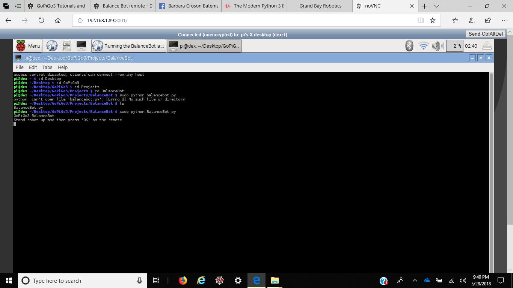Open the terminal Tabs menu
The height and width of the screenshot is (288, 513).
click(x=47, y=67)
